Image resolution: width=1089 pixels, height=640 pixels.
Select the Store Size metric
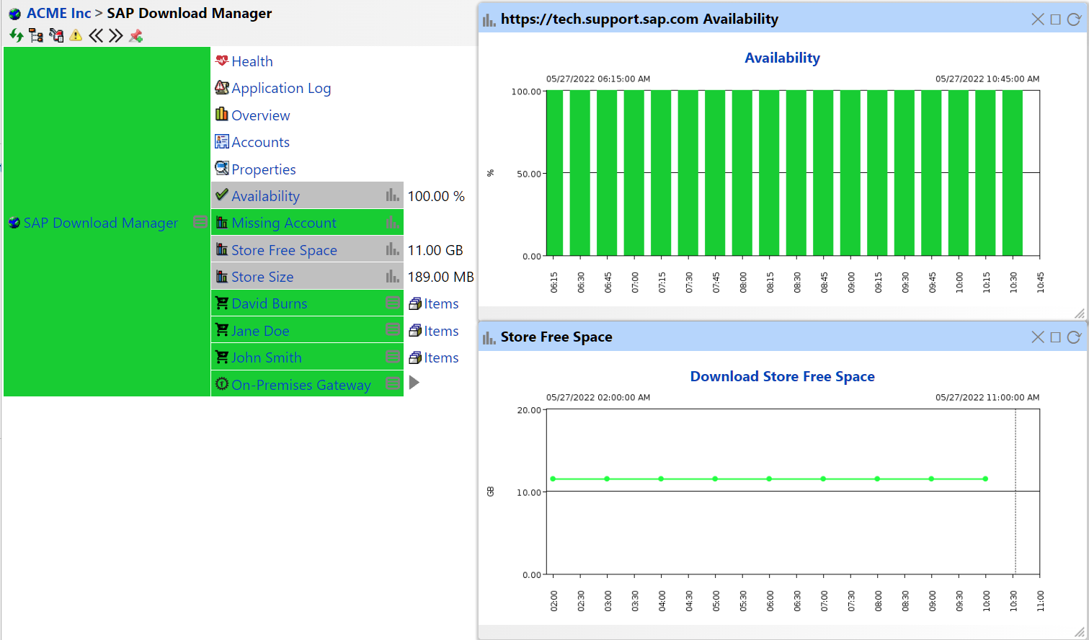click(307, 277)
